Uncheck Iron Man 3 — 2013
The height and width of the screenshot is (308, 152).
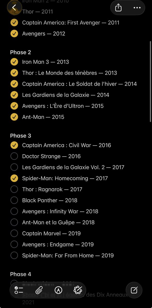point(14,62)
